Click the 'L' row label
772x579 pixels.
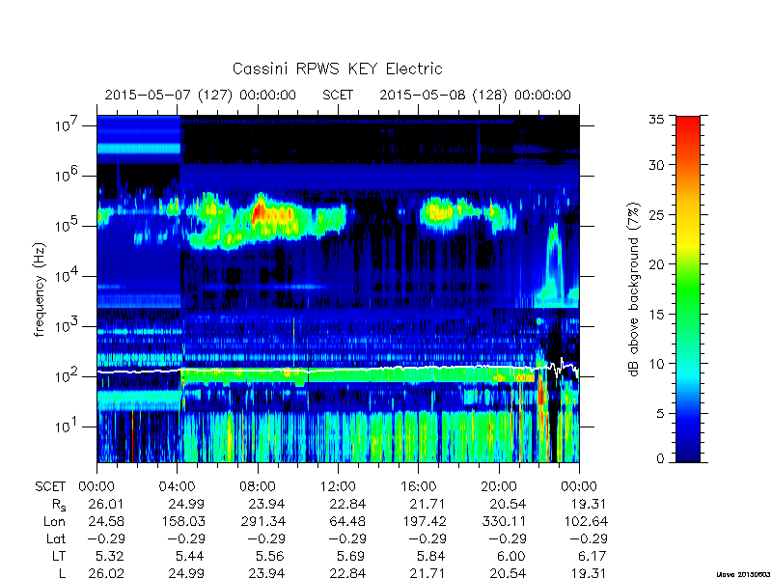62,573
